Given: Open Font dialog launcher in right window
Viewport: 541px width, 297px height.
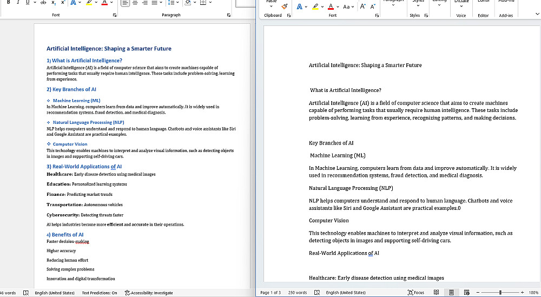Looking at the screenshot, I should (x=377, y=16).
